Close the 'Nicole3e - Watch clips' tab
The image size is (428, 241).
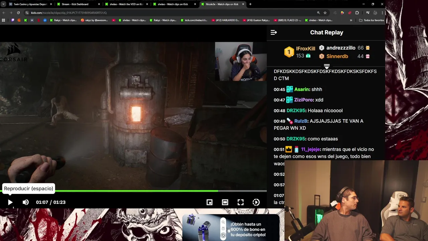tap(243, 4)
